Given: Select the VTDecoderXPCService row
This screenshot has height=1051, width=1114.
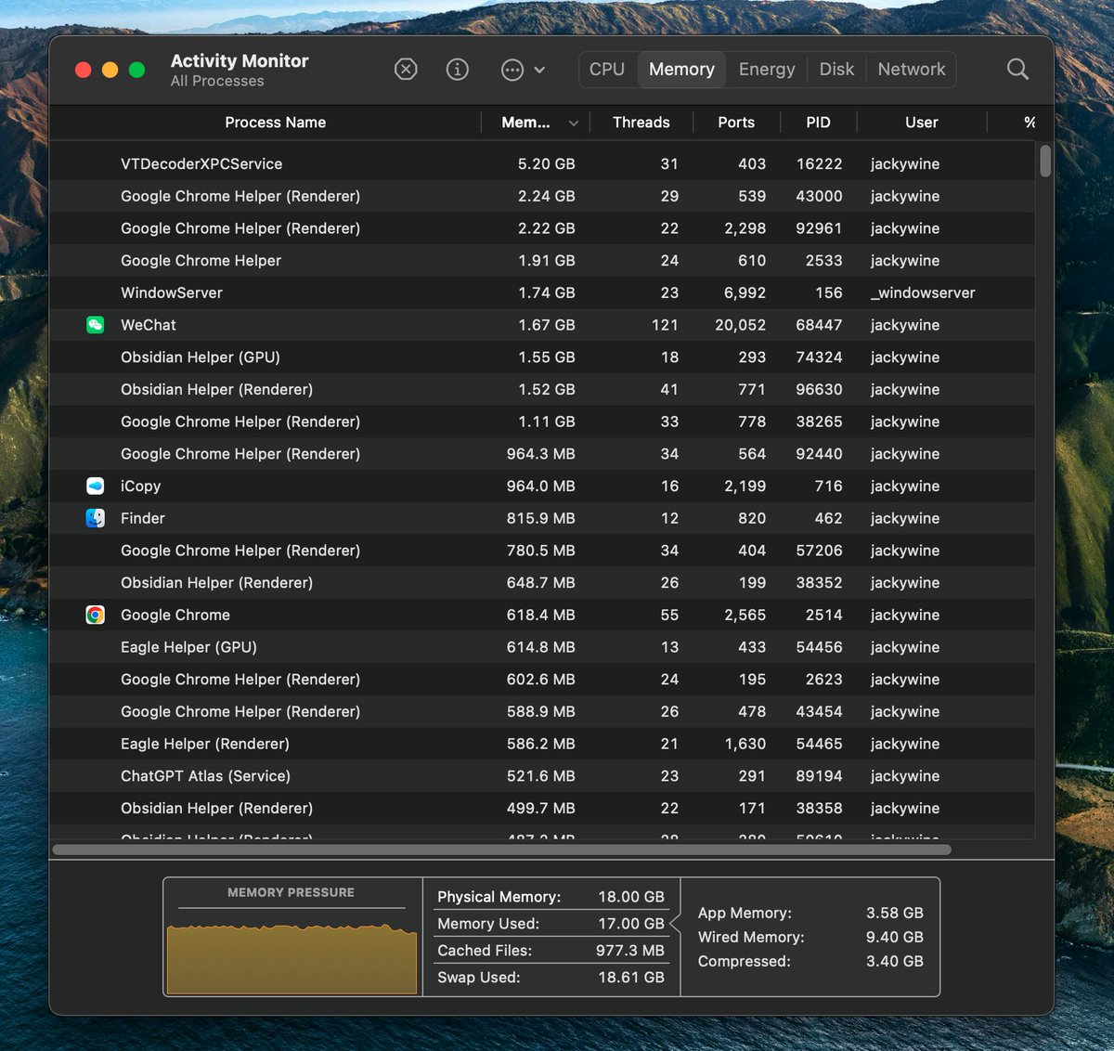Looking at the screenshot, I should 541,163.
